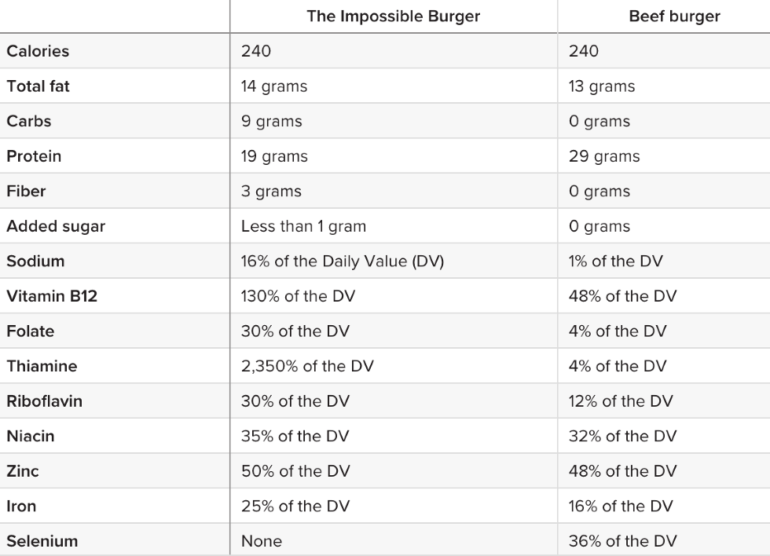Click the "25% of the DV" iron cell
Screen dimensions: 770x556
[x=295, y=506]
